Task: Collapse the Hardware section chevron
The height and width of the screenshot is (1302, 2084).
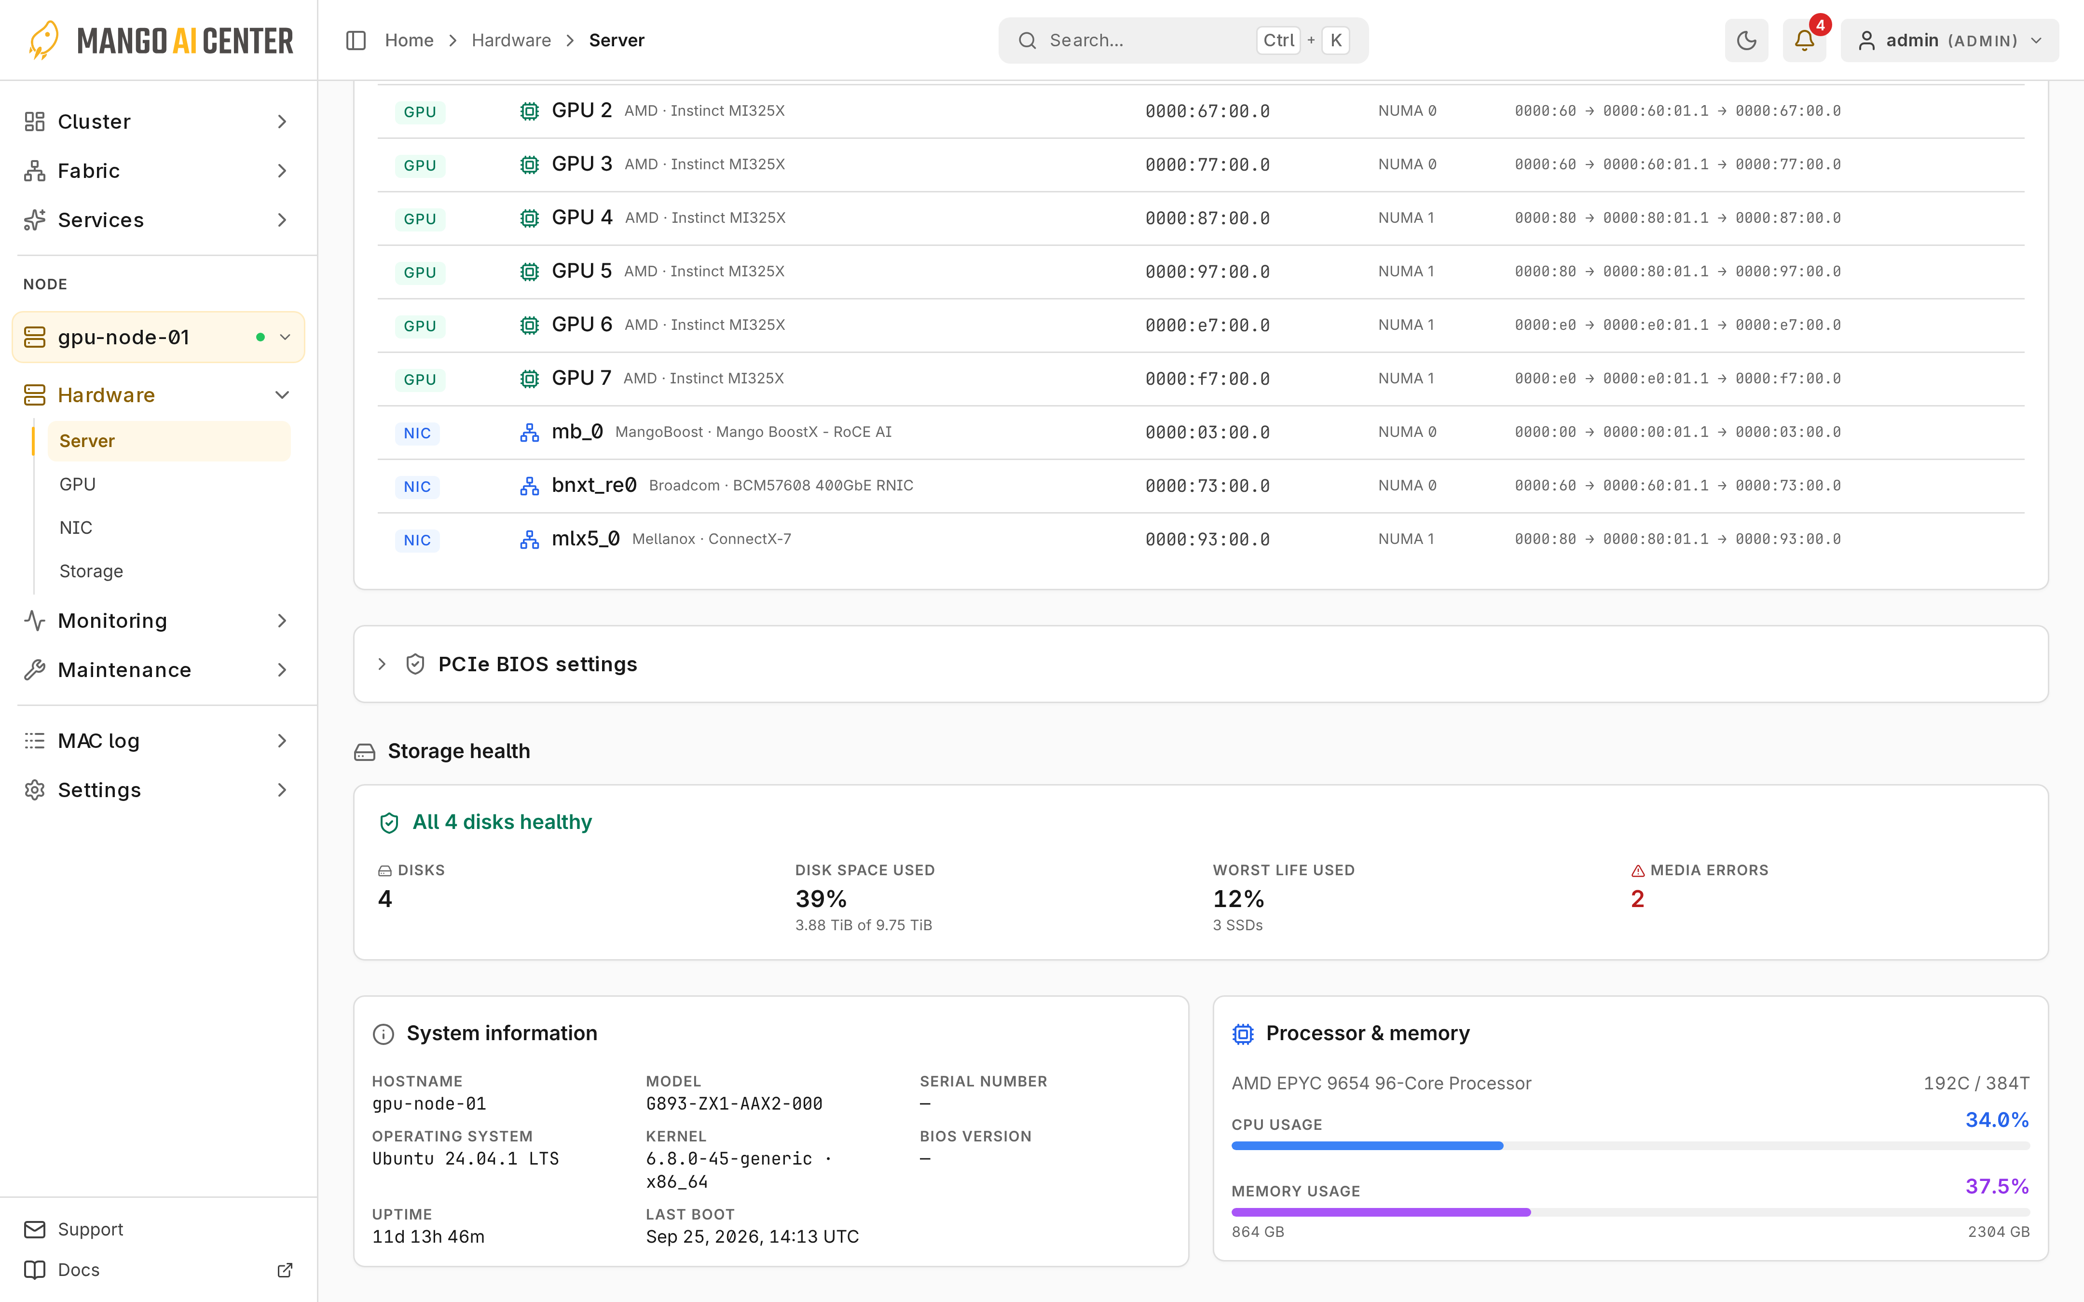Action: coord(282,395)
